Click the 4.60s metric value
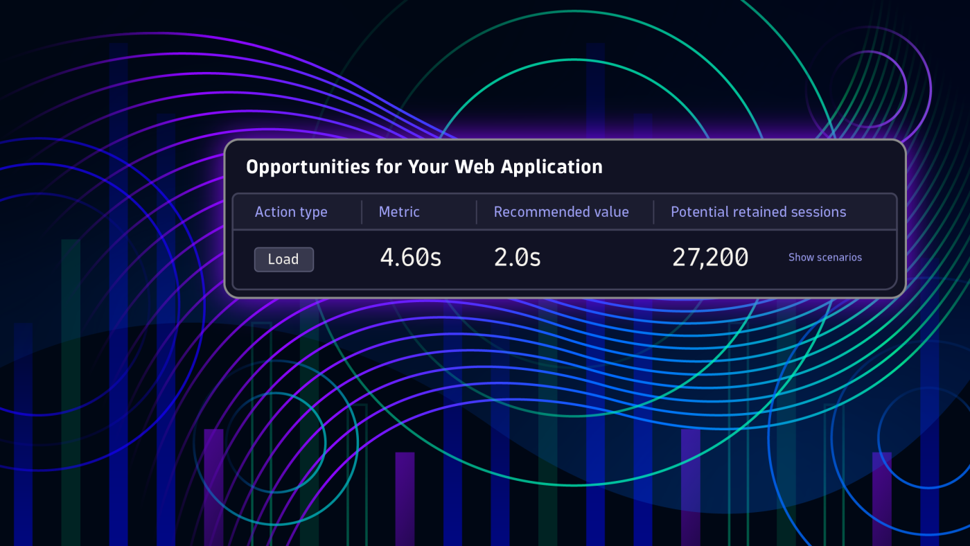Image resolution: width=970 pixels, height=546 pixels. tap(410, 258)
